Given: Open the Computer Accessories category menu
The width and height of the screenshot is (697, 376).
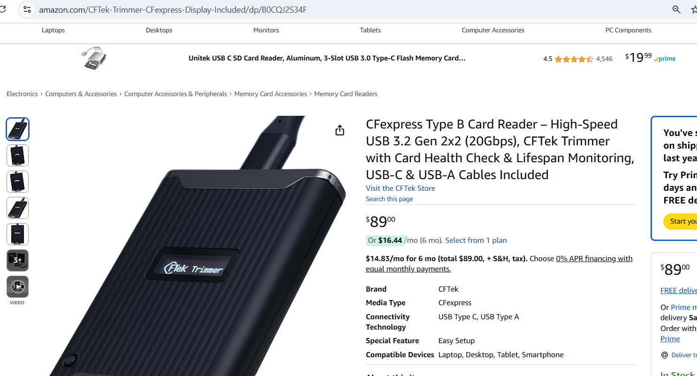Looking at the screenshot, I should tap(493, 30).
